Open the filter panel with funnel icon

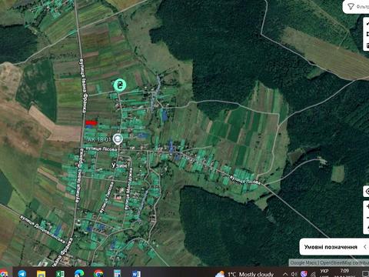[356, 7]
